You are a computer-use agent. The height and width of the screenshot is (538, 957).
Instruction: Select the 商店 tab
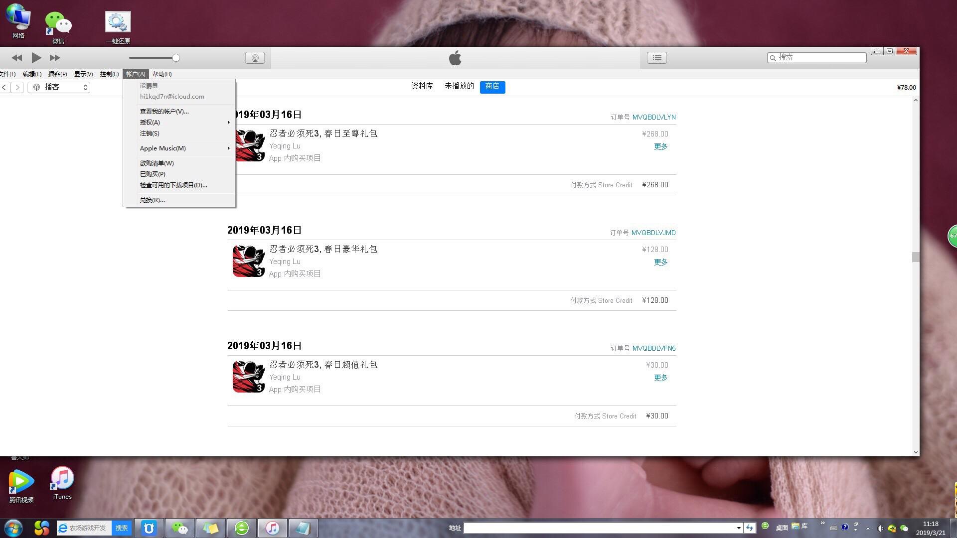pos(492,87)
